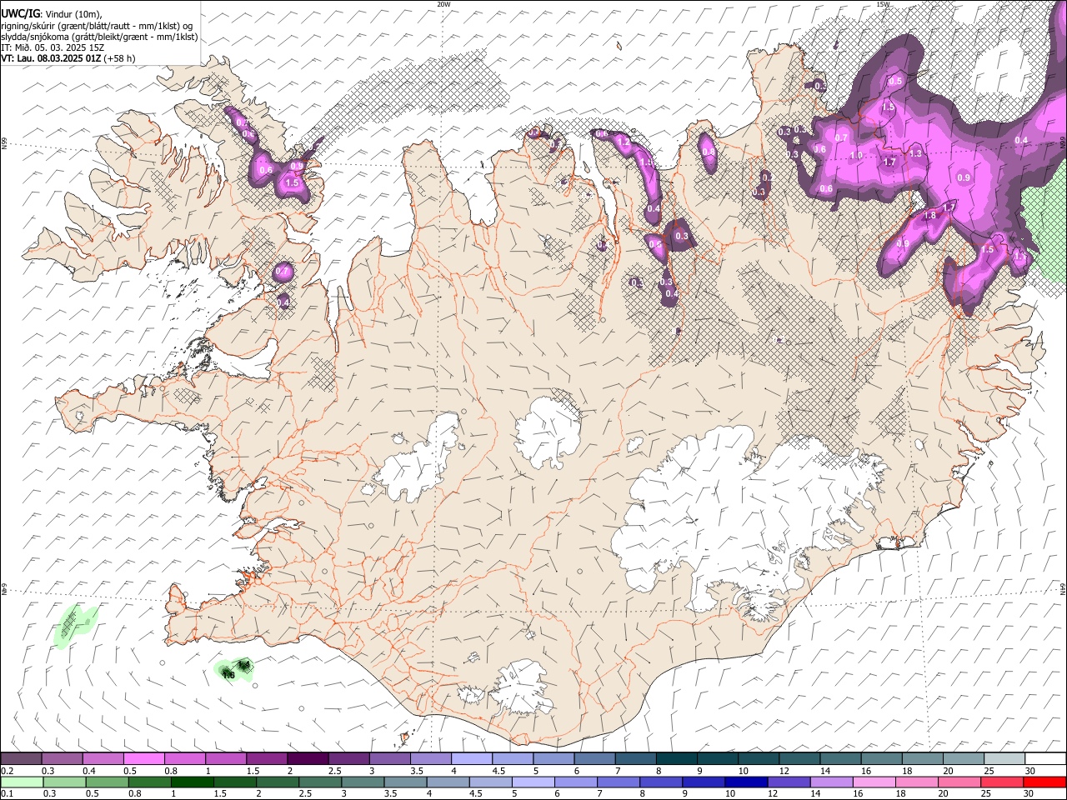This screenshot has width=1067, height=800.
Task: Click the top-row purple swatch beginning at 1.5
Action: [267, 759]
